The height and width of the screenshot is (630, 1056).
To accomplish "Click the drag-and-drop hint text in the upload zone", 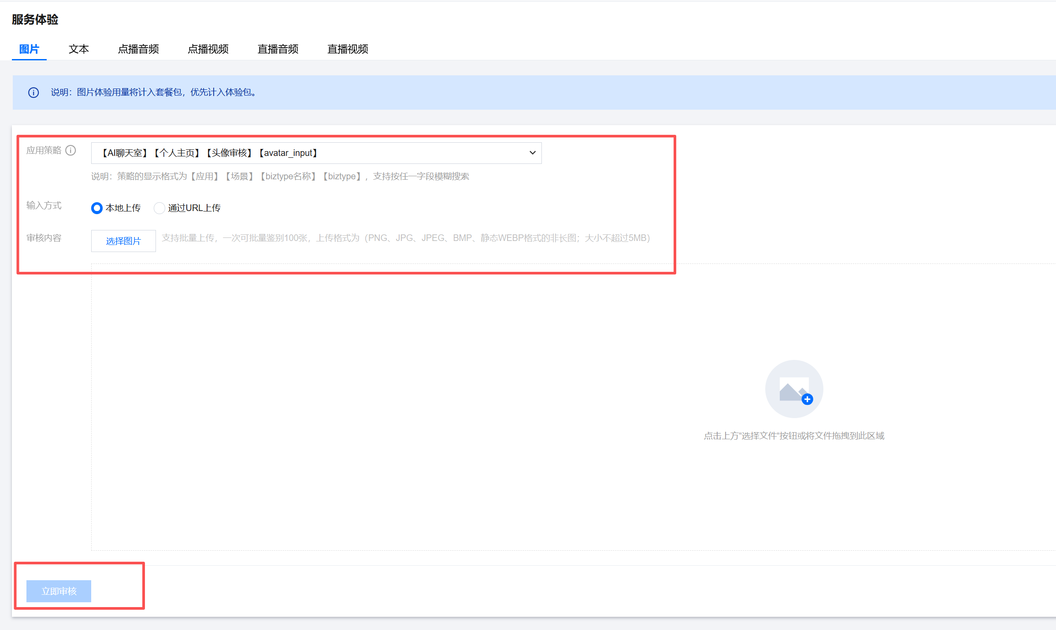I will pos(794,436).
